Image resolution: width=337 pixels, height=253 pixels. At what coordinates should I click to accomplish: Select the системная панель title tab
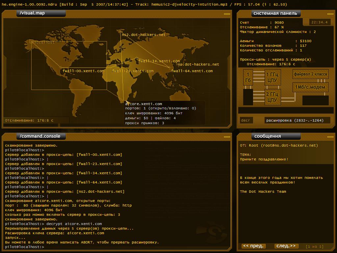[276, 13]
